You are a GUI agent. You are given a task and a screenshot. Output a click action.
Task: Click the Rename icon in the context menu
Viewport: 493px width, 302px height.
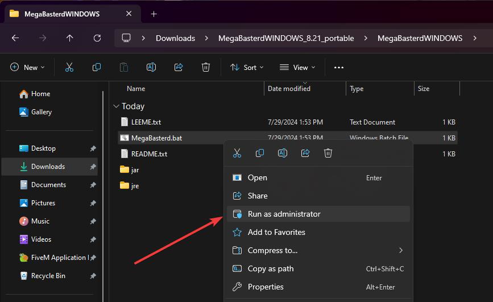click(x=283, y=153)
